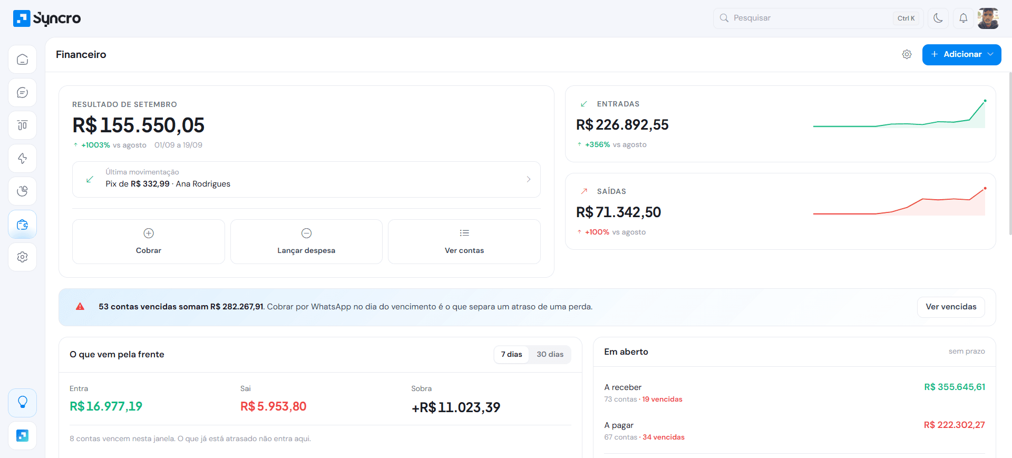
Task: Open the pie chart reports icon
Action: tap(22, 191)
